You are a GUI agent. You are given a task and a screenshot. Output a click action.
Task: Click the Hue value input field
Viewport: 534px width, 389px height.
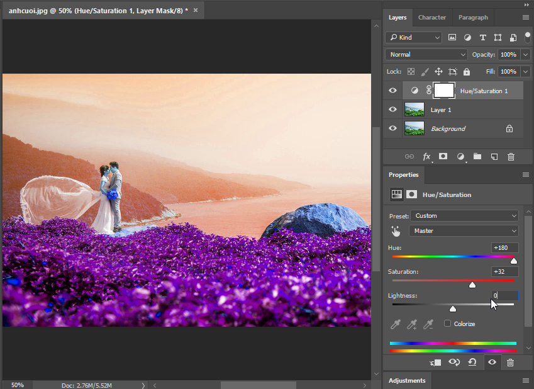click(x=505, y=248)
